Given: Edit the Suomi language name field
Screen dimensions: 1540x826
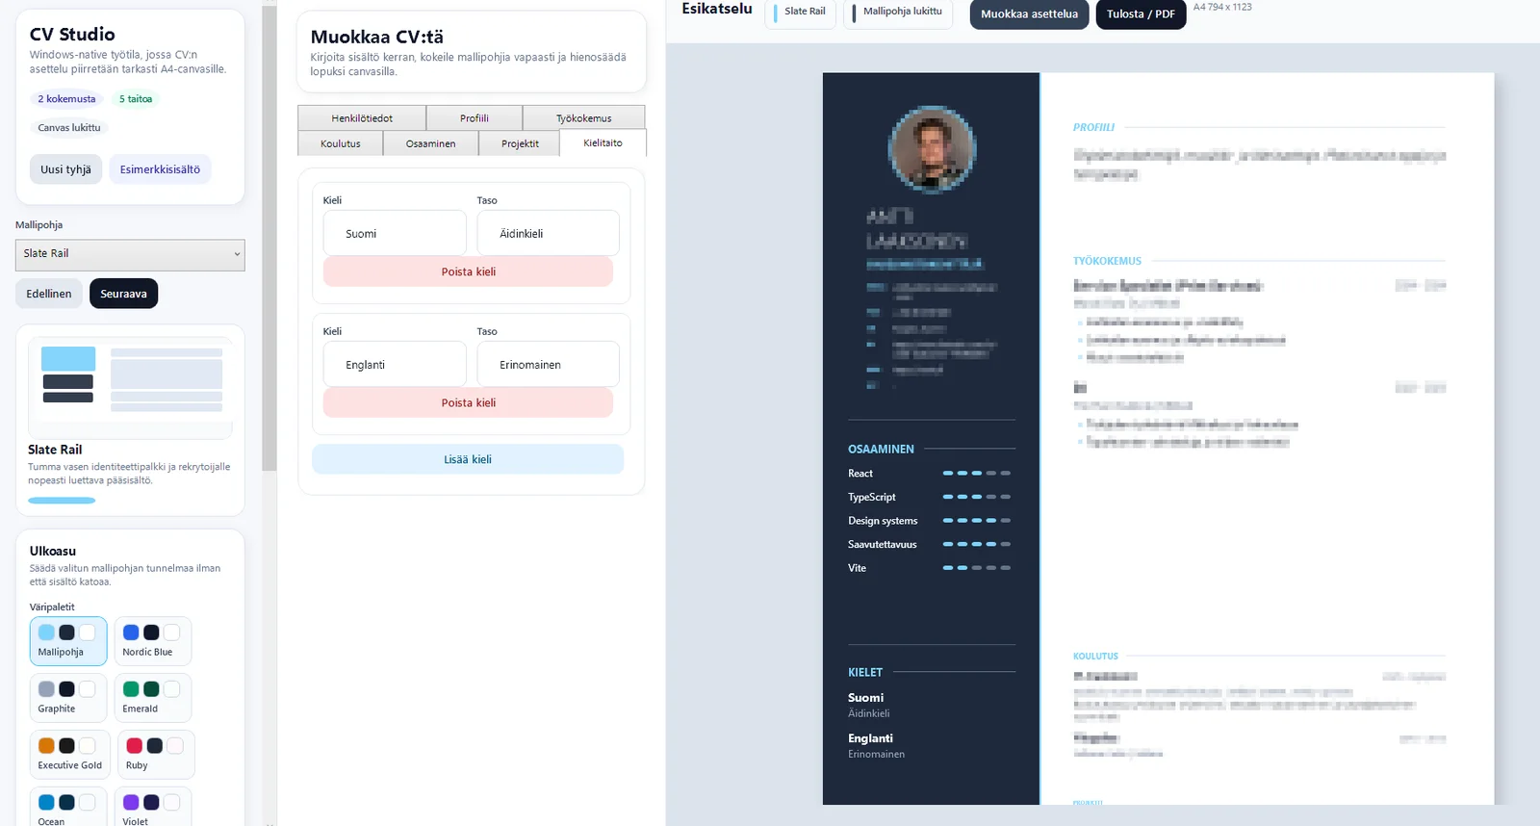Looking at the screenshot, I should tap(395, 233).
